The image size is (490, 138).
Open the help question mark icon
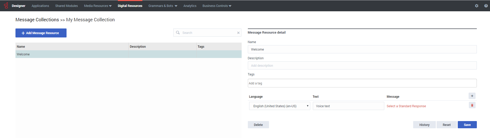[486, 6]
